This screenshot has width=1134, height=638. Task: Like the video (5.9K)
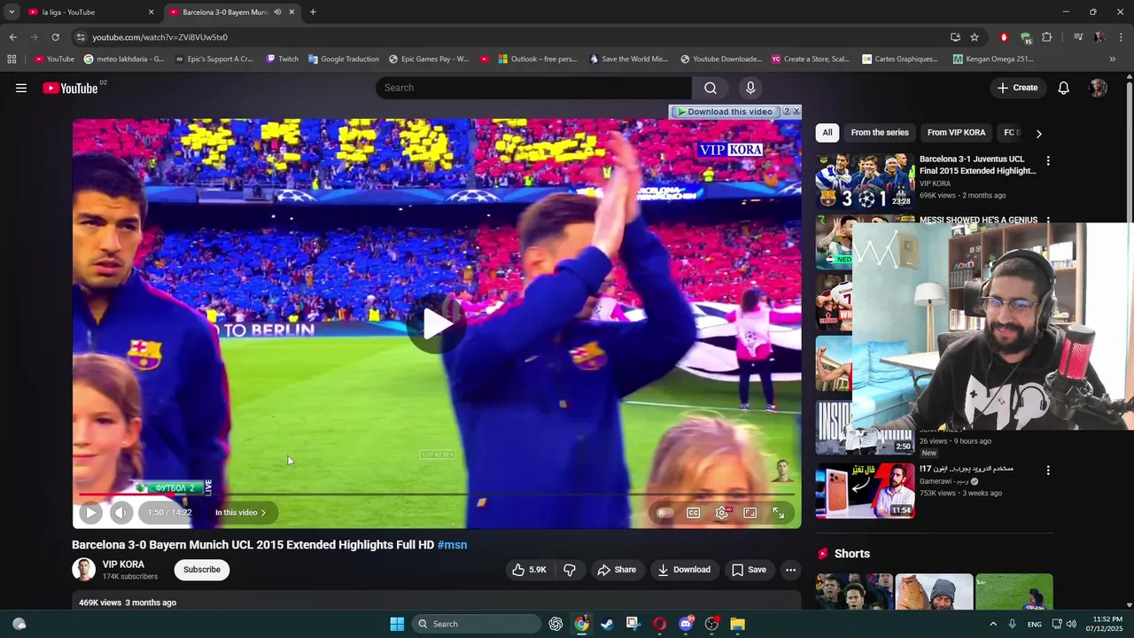pos(529,570)
